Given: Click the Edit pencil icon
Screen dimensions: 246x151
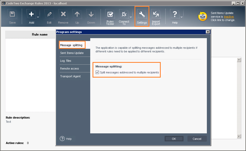Looking at the screenshot, I should [x=49, y=14].
